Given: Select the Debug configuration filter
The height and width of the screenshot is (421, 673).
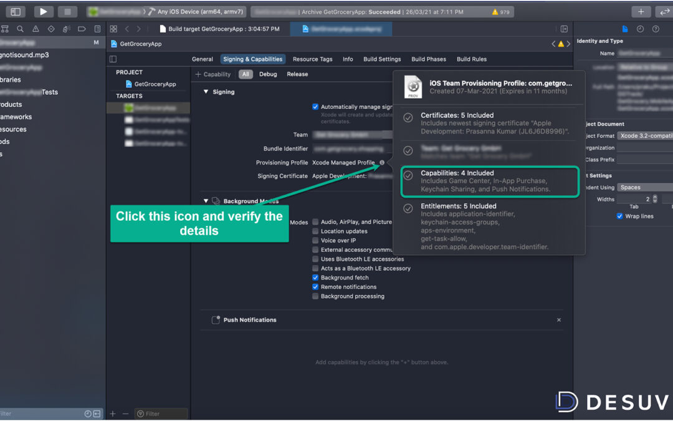Looking at the screenshot, I should point(268,74).
